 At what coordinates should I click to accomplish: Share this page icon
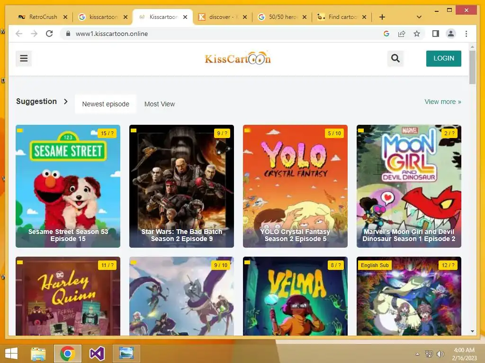click(402, 34)
